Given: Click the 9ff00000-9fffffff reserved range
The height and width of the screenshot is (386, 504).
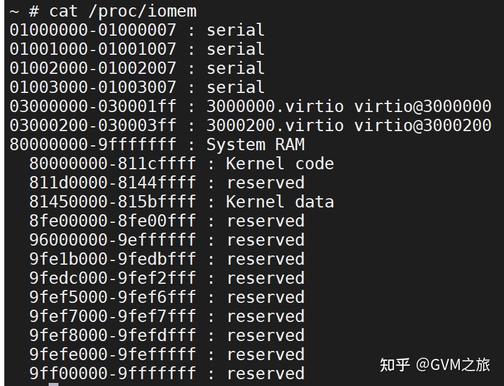Looking at the screenshot, I should (x=112, y=374).
